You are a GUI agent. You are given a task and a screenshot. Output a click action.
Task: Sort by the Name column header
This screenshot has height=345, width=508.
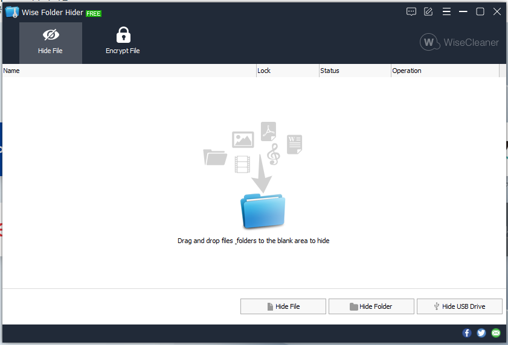129,71
